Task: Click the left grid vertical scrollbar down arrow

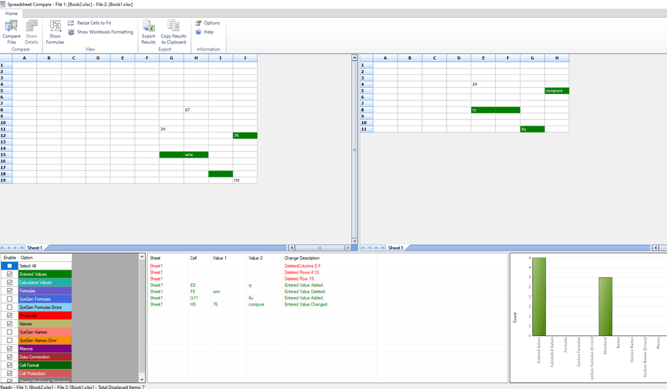Action: [x=354, y=241]
